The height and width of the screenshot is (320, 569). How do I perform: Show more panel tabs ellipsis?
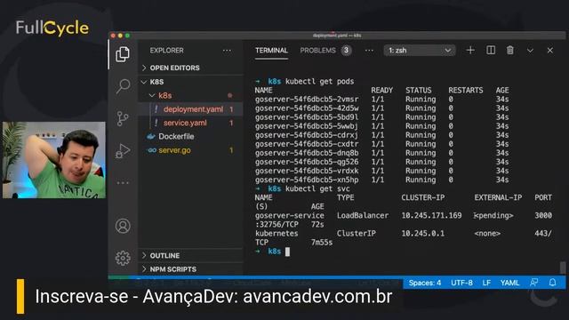point(369,51)
